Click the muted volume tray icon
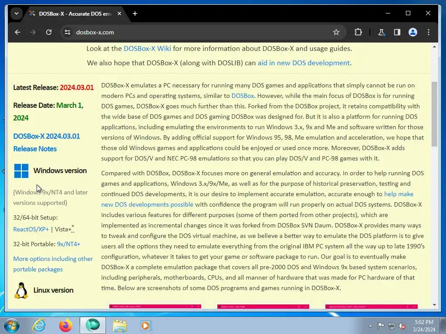Image resolution: width=446 pixels, height=334 pixels. pos(402,326)
